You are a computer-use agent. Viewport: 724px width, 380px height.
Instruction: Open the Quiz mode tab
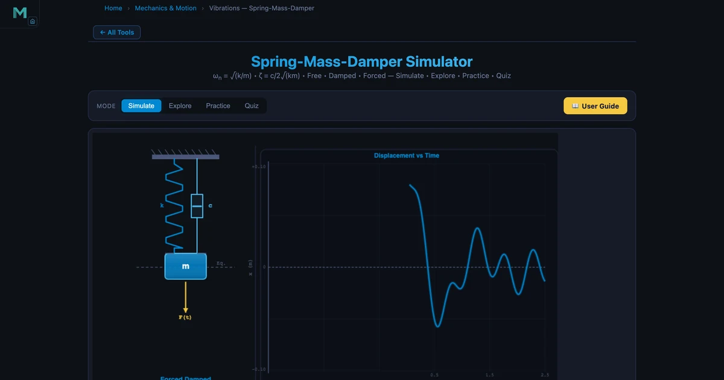pos(252,106)
